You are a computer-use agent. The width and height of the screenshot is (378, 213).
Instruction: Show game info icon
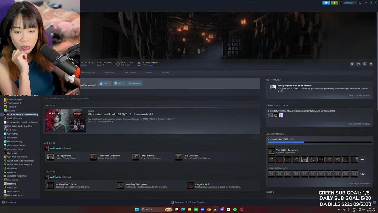coord(365,64)
